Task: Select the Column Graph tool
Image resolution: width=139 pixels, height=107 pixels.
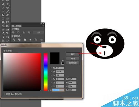Action: [x=8, y=37]
